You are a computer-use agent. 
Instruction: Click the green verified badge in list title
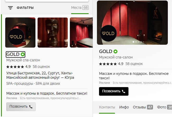coord(23,54)
